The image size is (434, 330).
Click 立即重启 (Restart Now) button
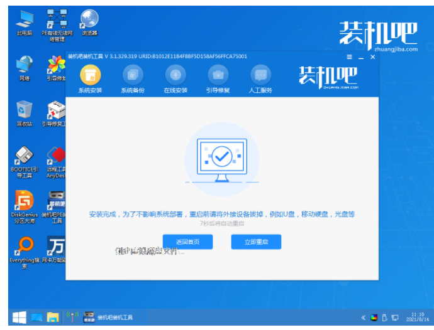(x=256, y=242)
